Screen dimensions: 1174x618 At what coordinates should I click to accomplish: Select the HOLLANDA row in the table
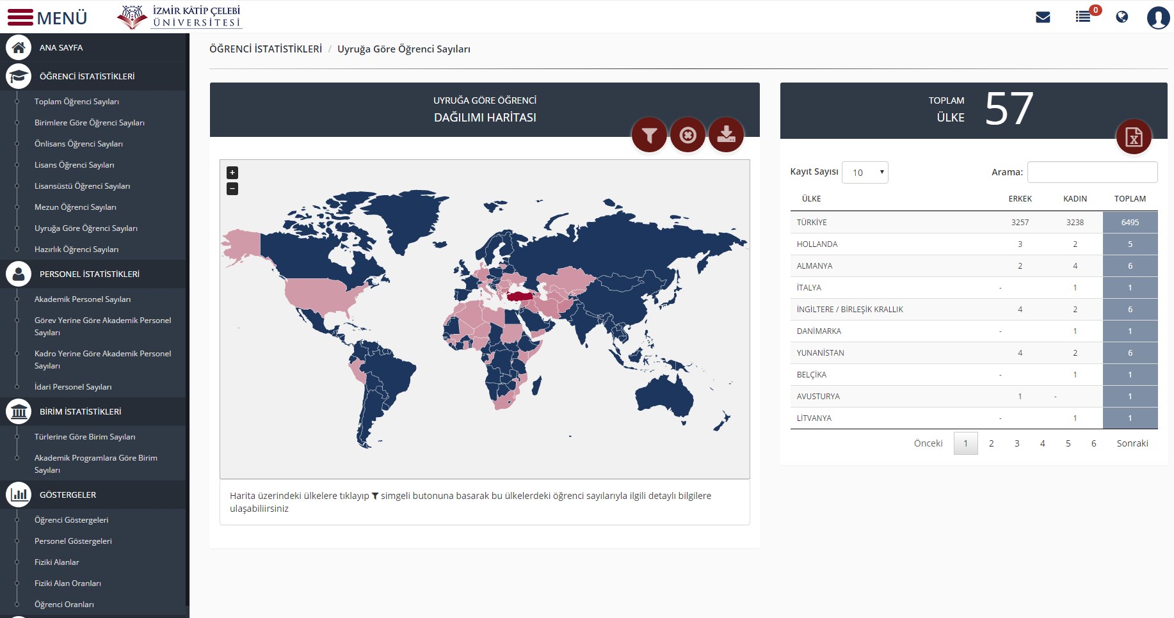pos(974,244)
